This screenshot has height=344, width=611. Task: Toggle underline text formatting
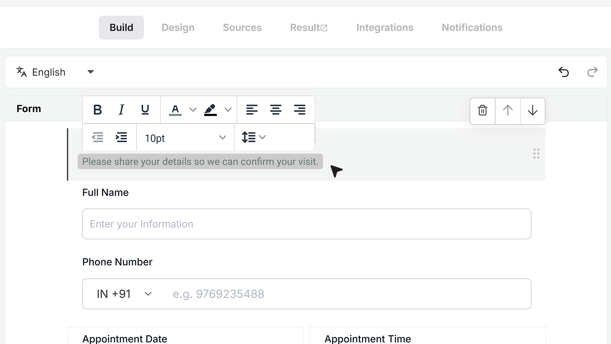coord(145,110)
